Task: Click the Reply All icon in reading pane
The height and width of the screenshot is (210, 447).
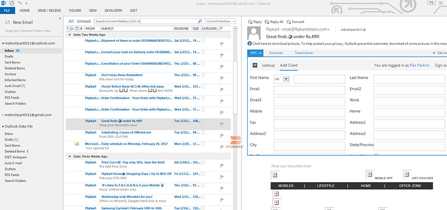Action: (267, 22)
